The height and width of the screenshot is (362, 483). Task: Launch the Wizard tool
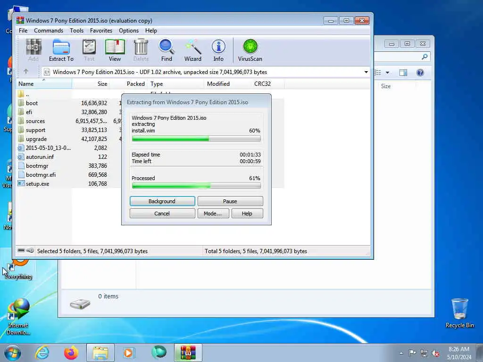tap(193, 50)
